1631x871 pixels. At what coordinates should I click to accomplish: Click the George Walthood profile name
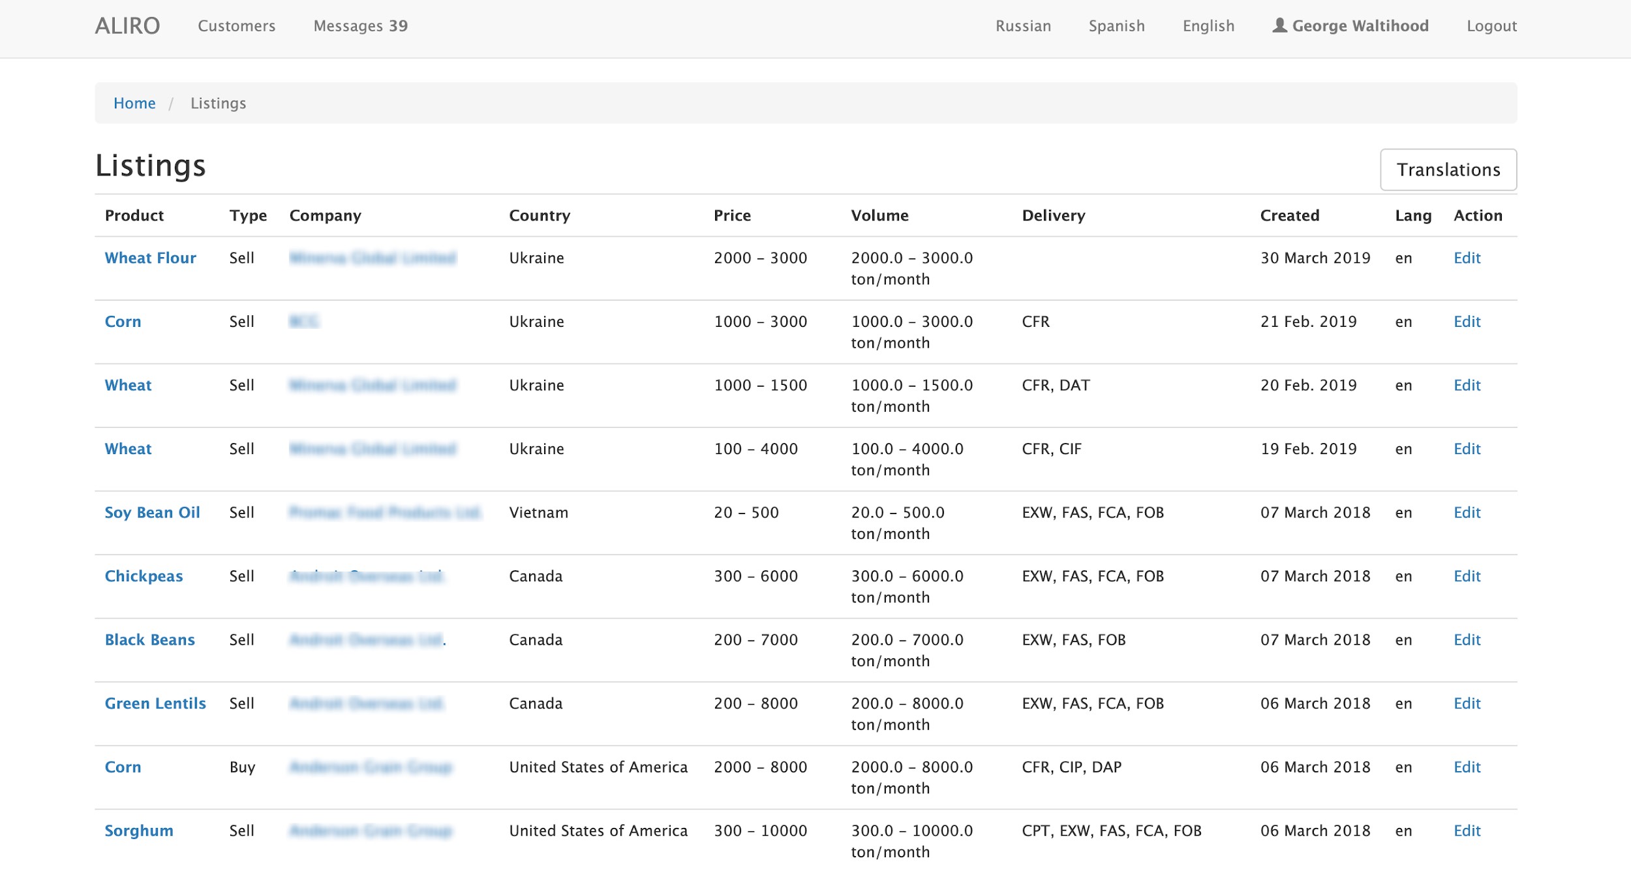1360,26
